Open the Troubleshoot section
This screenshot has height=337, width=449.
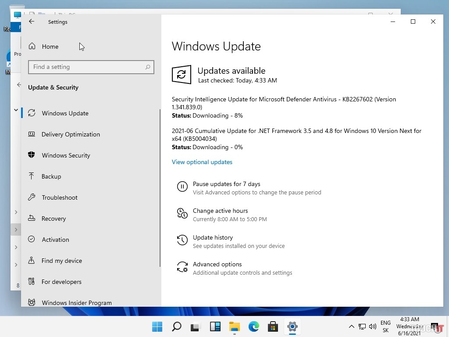pos(59,197)
